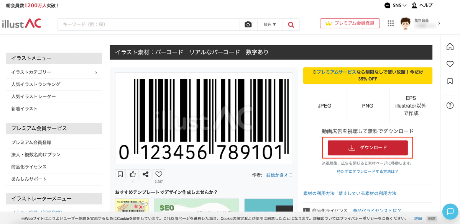The image size is (460, 224).
Task: Open author お絵かきオニ profile
Action: (279, 175)
